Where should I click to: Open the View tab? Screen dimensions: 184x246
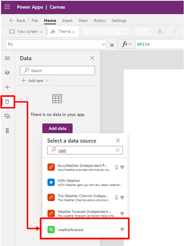pos(83,21)
